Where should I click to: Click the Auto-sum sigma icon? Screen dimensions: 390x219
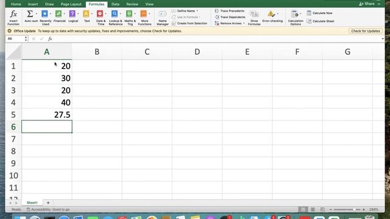(30, 14)
